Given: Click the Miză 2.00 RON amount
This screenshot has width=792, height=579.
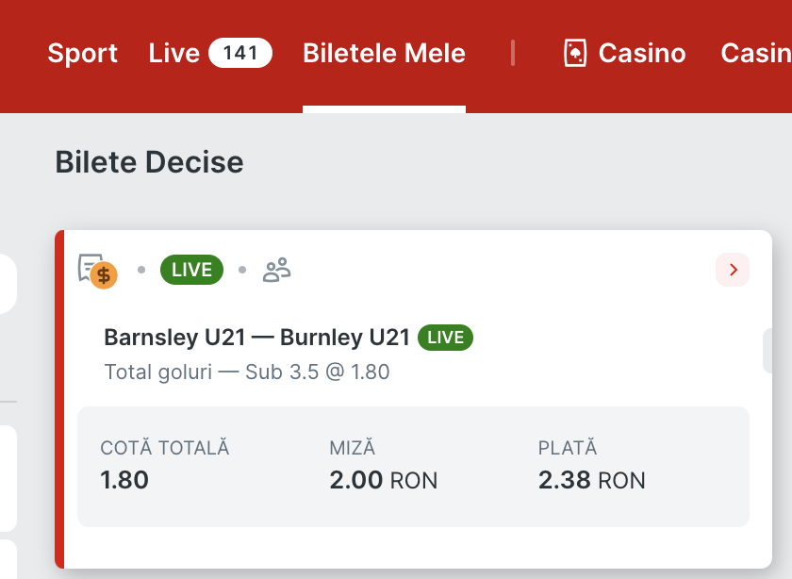Looking at the screenshot, I should pos(384,480).
